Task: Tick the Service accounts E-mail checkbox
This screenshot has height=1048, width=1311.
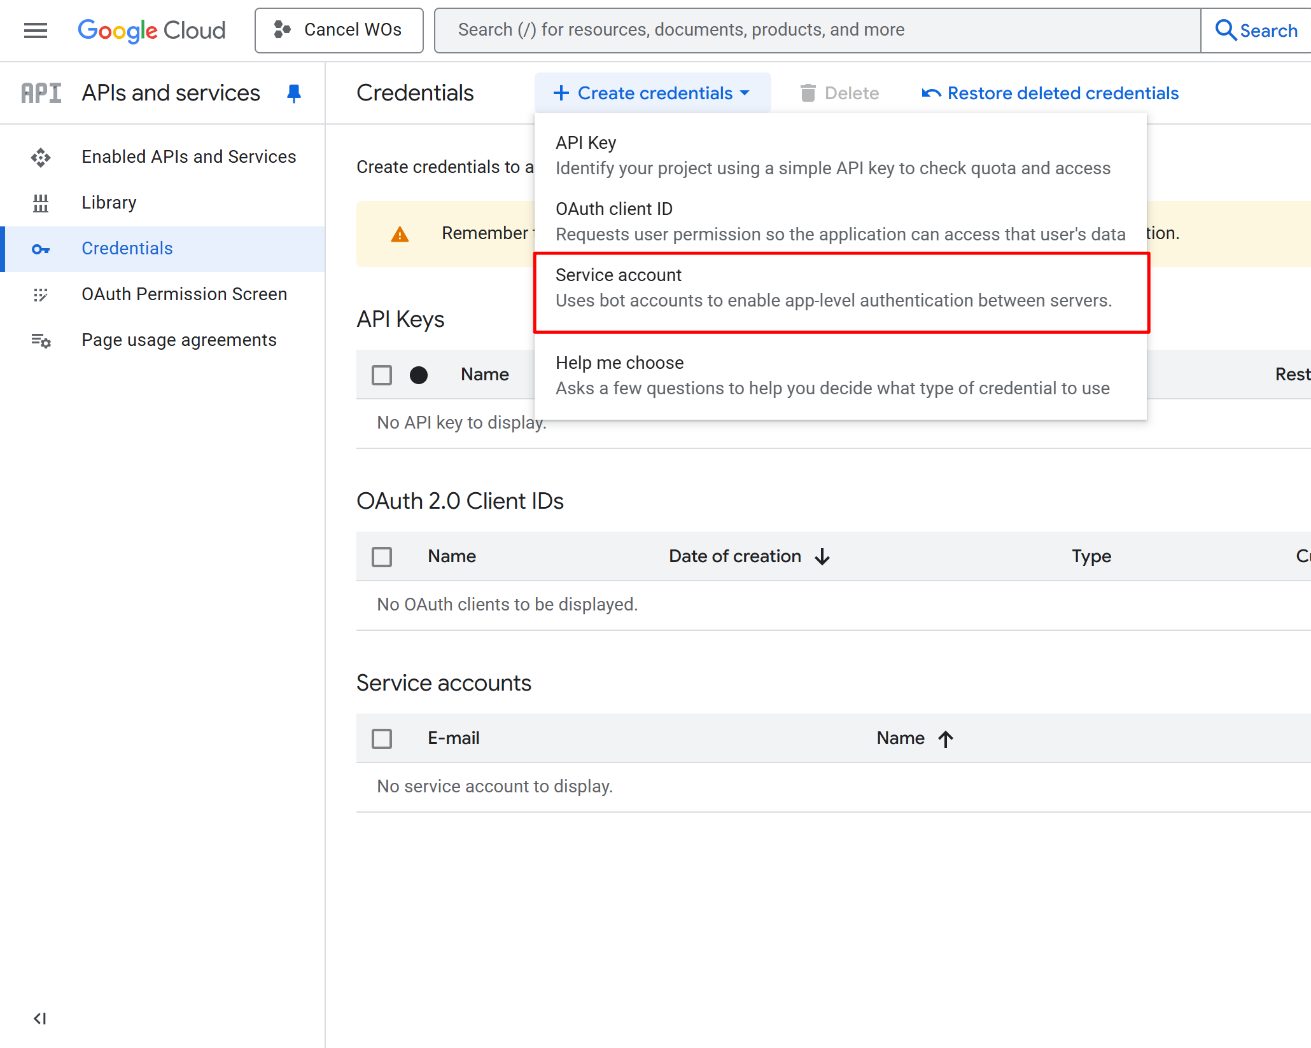Action: point(382,739)
